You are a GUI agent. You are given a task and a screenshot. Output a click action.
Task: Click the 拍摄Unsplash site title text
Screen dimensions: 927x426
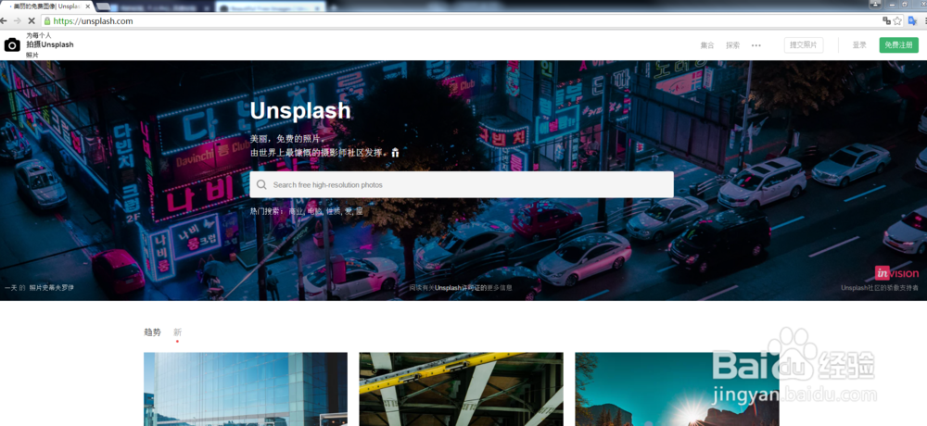50,44
